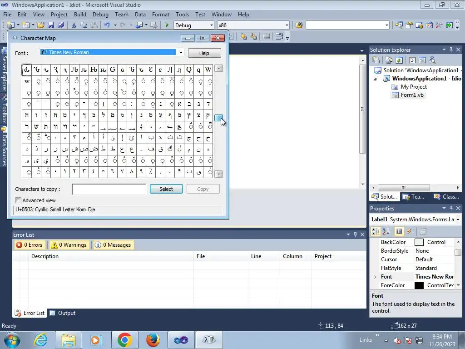Switch to the Output tab
This screenshot has width=465, height=349.
click(x=63, y=313)
